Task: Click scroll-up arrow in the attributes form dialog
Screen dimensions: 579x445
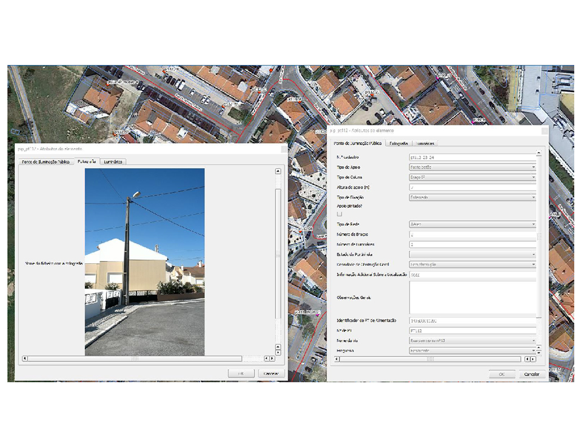Action: pos(538,152)
